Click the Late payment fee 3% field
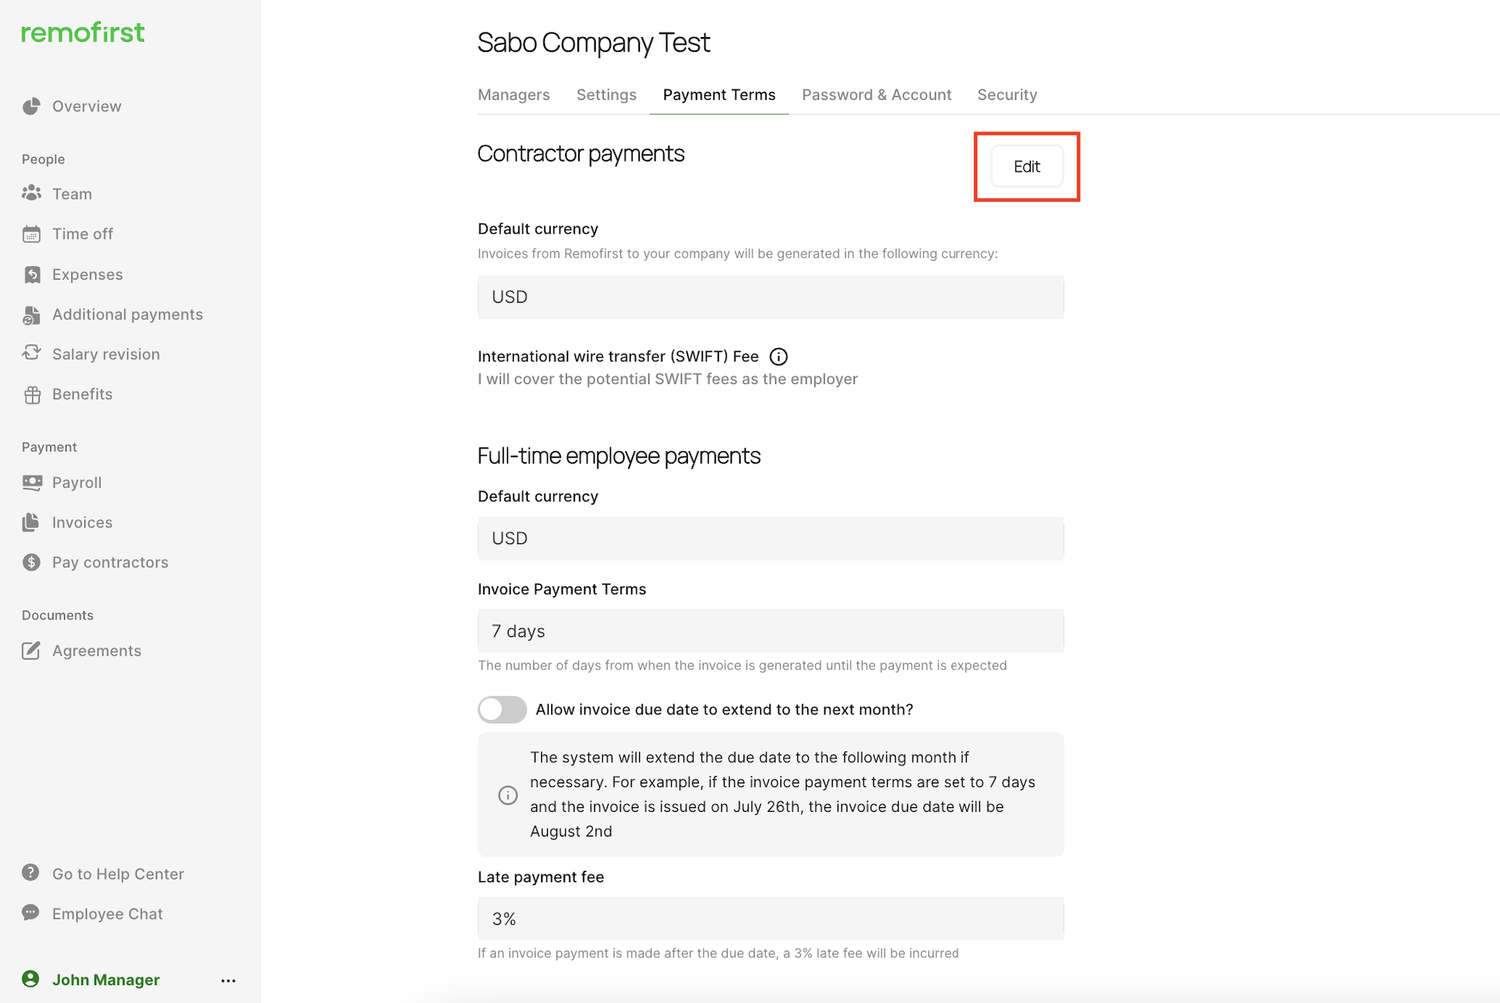 point(771,919)
